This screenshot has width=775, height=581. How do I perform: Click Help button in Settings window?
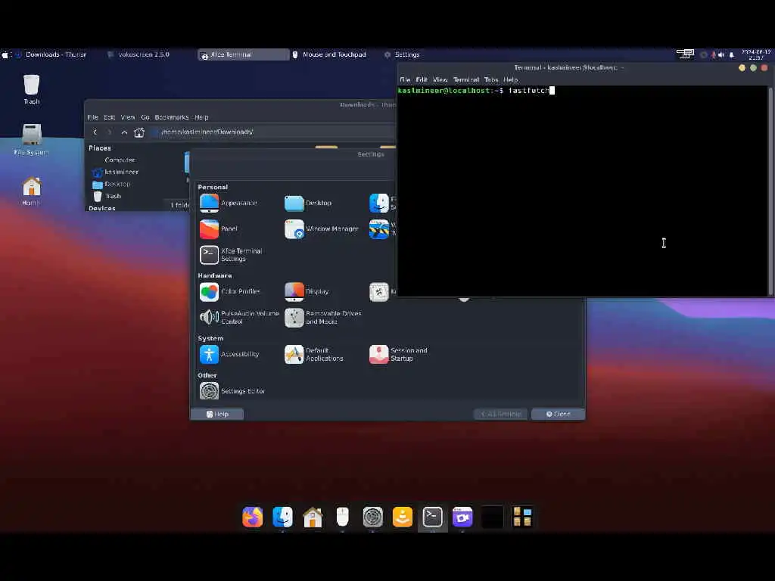pyautogui.click(x=217, y=414)
